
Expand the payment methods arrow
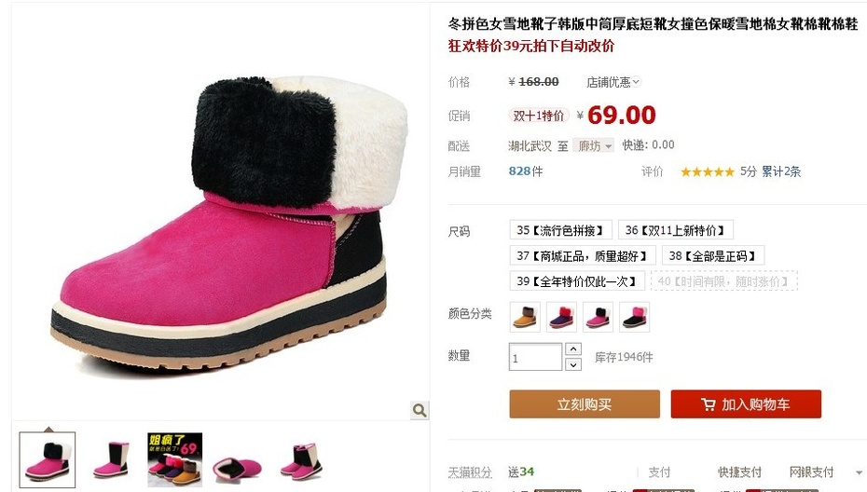tap(859, 472)
